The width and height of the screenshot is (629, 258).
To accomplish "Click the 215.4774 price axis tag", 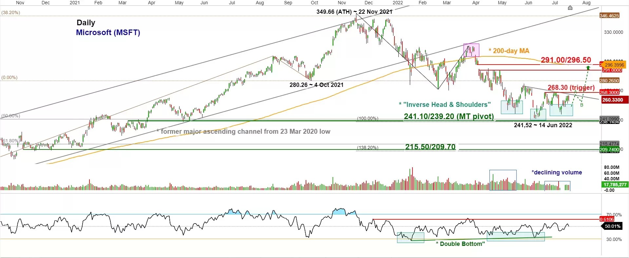I will (609, 144).
